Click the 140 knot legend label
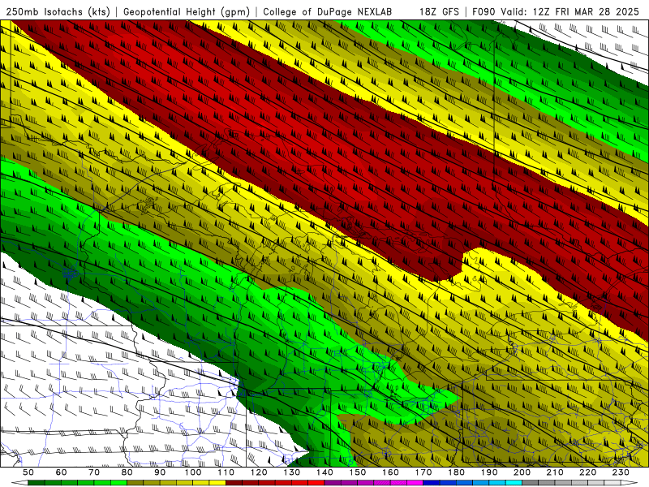This screenshot has width=649, height=487. click(324, 472)
